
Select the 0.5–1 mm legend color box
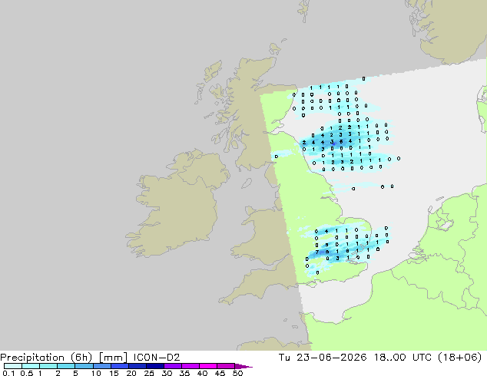point(31,366)
